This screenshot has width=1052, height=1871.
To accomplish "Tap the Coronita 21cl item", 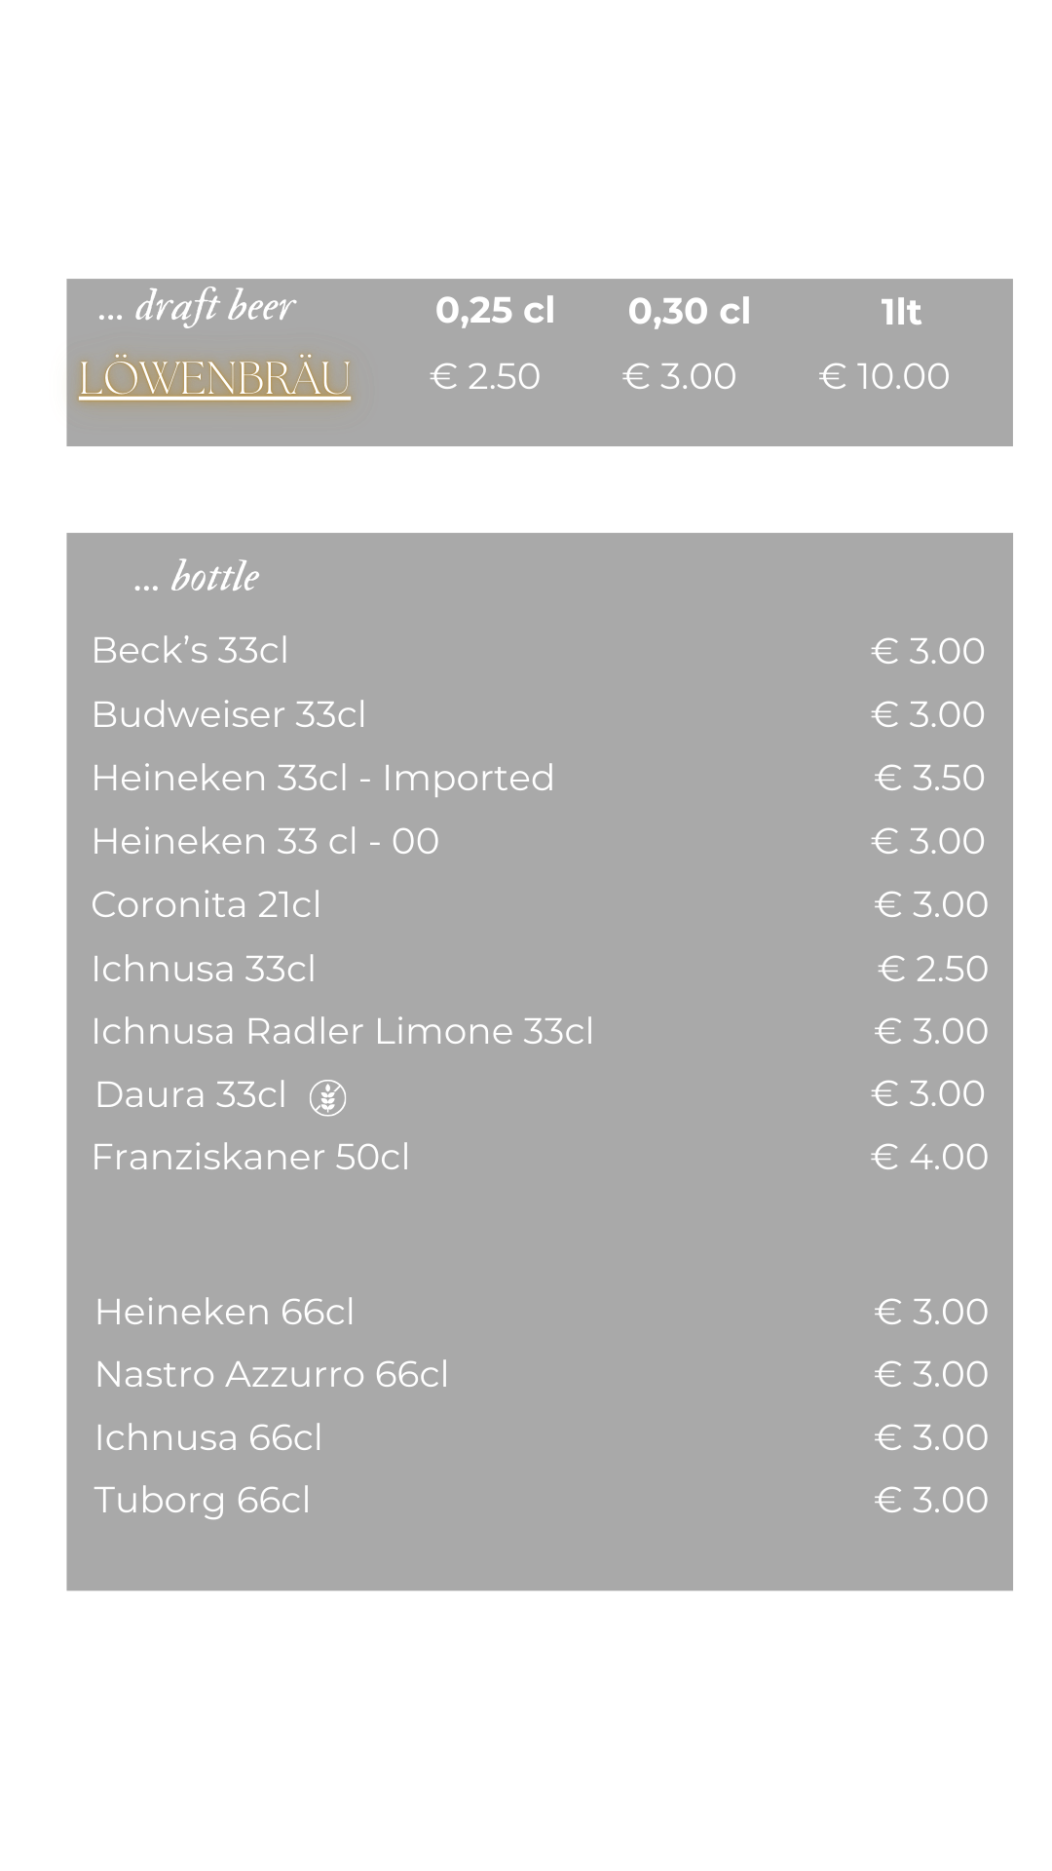I will click(x=206, y=904).
